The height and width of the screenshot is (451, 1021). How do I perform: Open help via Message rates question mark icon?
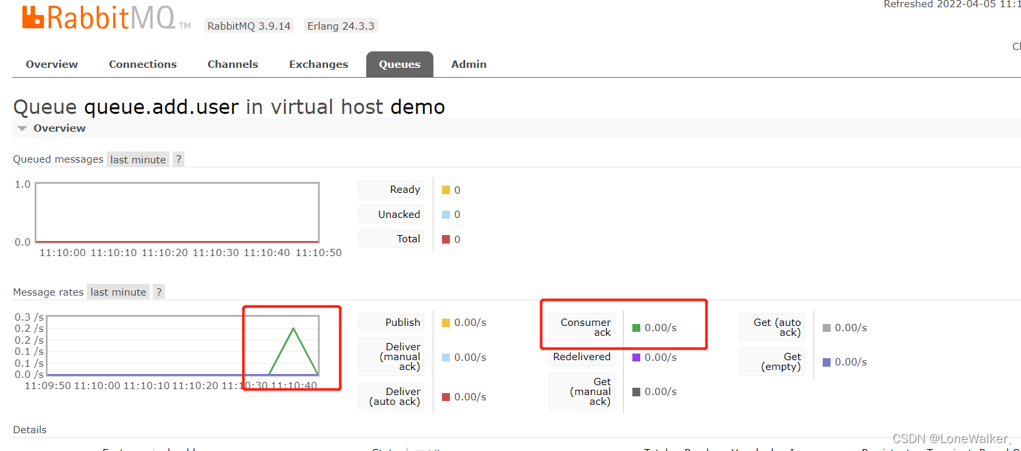[x=158, y=291]
